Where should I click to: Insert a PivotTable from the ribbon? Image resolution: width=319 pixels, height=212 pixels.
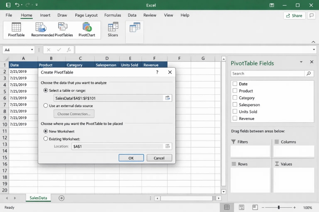pos(15,30)
